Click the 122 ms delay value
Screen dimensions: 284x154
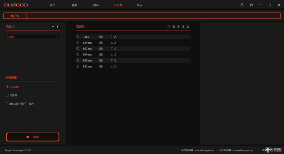click(87, 67)
